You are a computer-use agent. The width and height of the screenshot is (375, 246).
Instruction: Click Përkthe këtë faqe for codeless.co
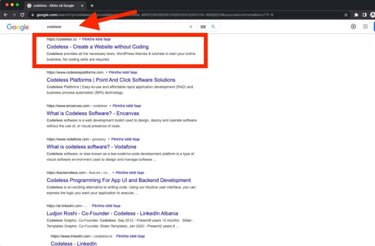[96, 39]
